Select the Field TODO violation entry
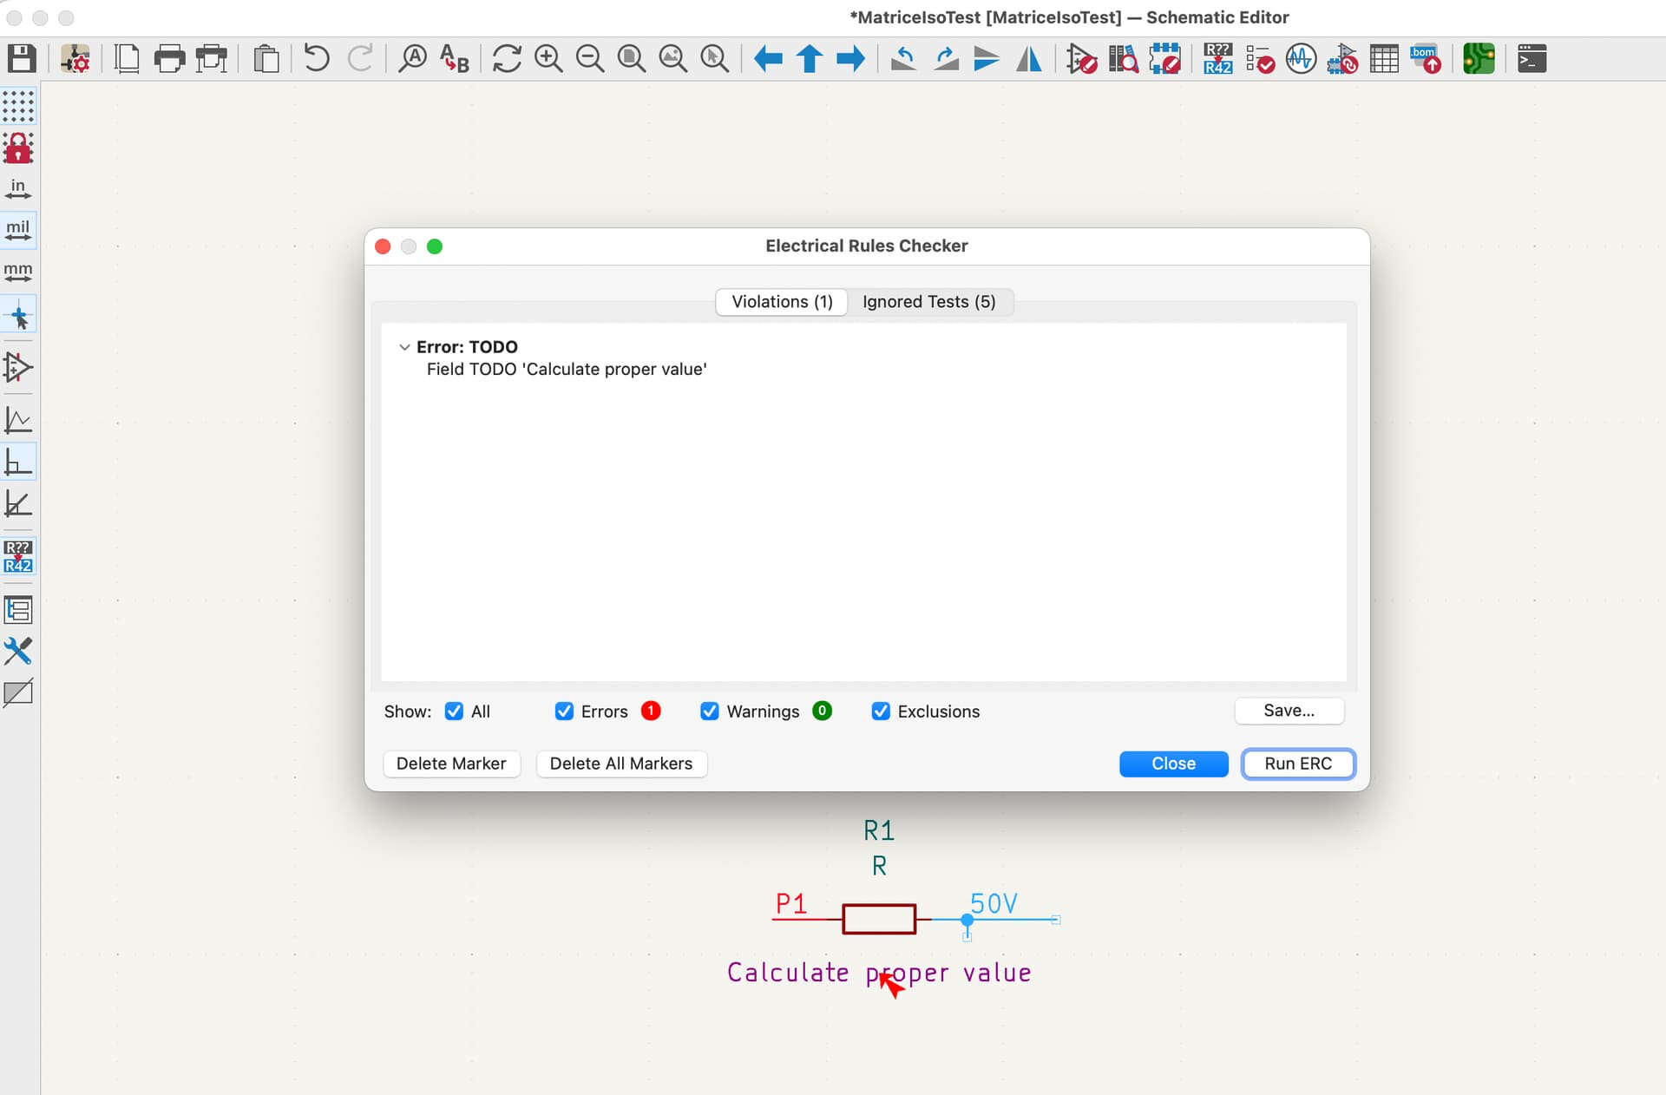The height and width of the screenshot is (1095, 1666). 567,370
